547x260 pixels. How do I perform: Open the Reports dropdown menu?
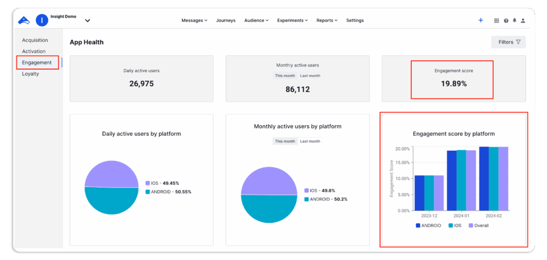click(x=326, y=21)
